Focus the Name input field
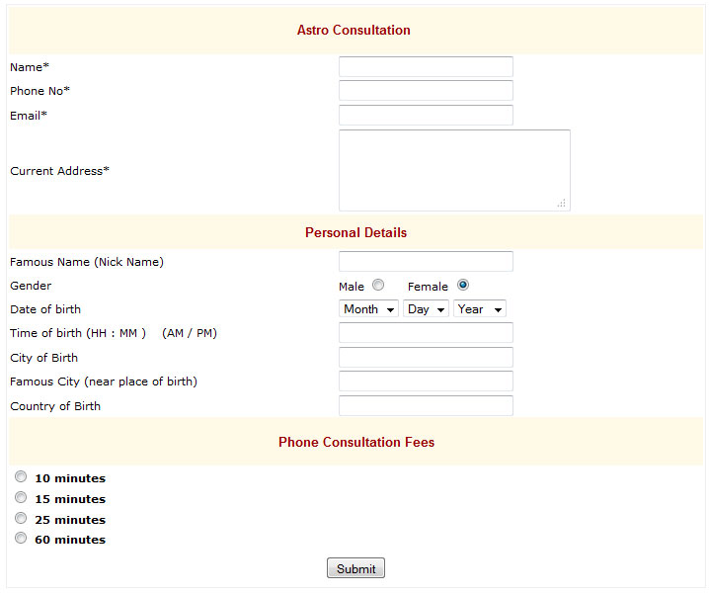 click(x=426, y=66)
